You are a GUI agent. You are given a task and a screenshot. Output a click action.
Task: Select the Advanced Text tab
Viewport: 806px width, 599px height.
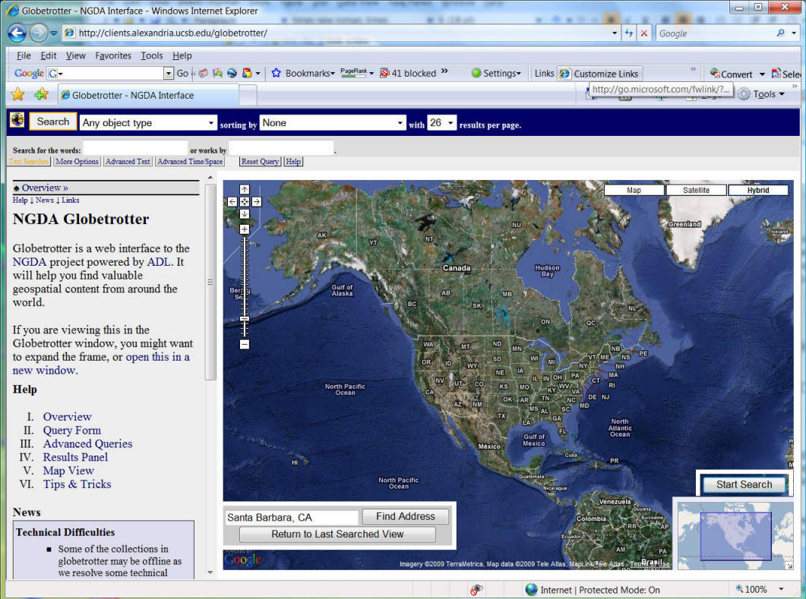(x=128, y=162)
